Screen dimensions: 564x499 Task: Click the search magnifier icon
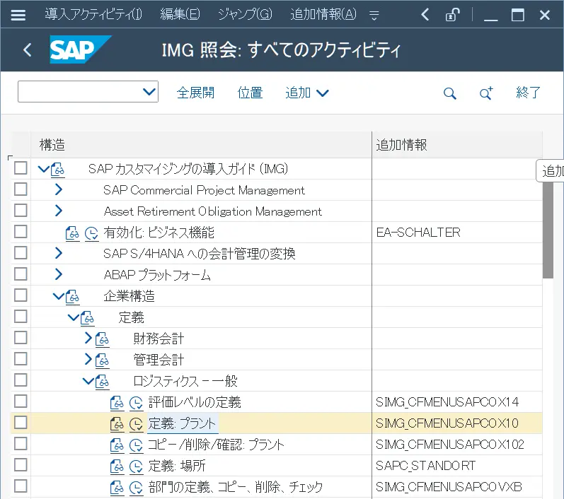[449, 93]
